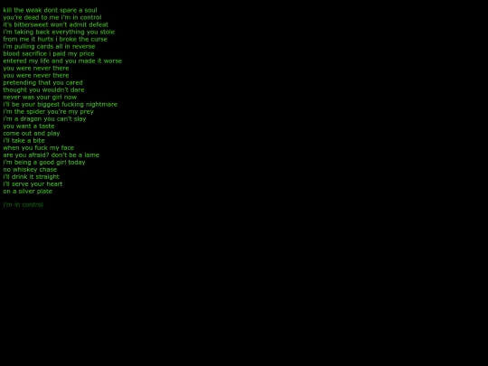Select the "no whiskey chase" line
Image resolution: width=488 pixels, height=366 pixels.
pos(30,170)
